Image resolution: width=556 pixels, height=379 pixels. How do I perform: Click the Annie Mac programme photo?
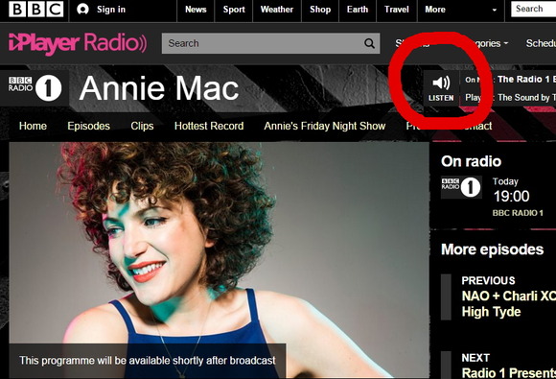(x=219, y=260)
